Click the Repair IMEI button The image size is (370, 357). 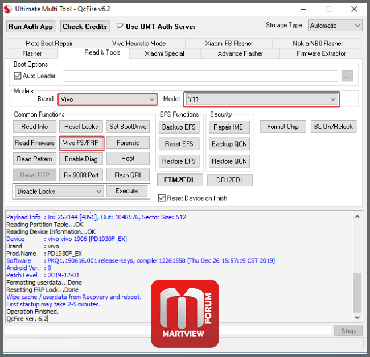pos(229,127)
